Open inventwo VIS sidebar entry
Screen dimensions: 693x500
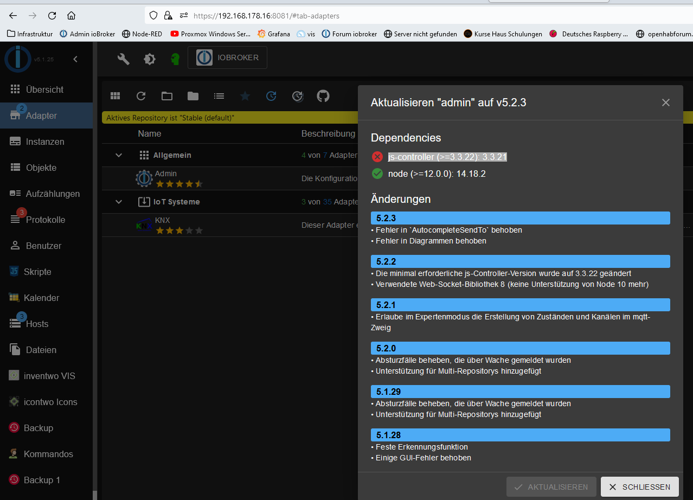(47, 376)
